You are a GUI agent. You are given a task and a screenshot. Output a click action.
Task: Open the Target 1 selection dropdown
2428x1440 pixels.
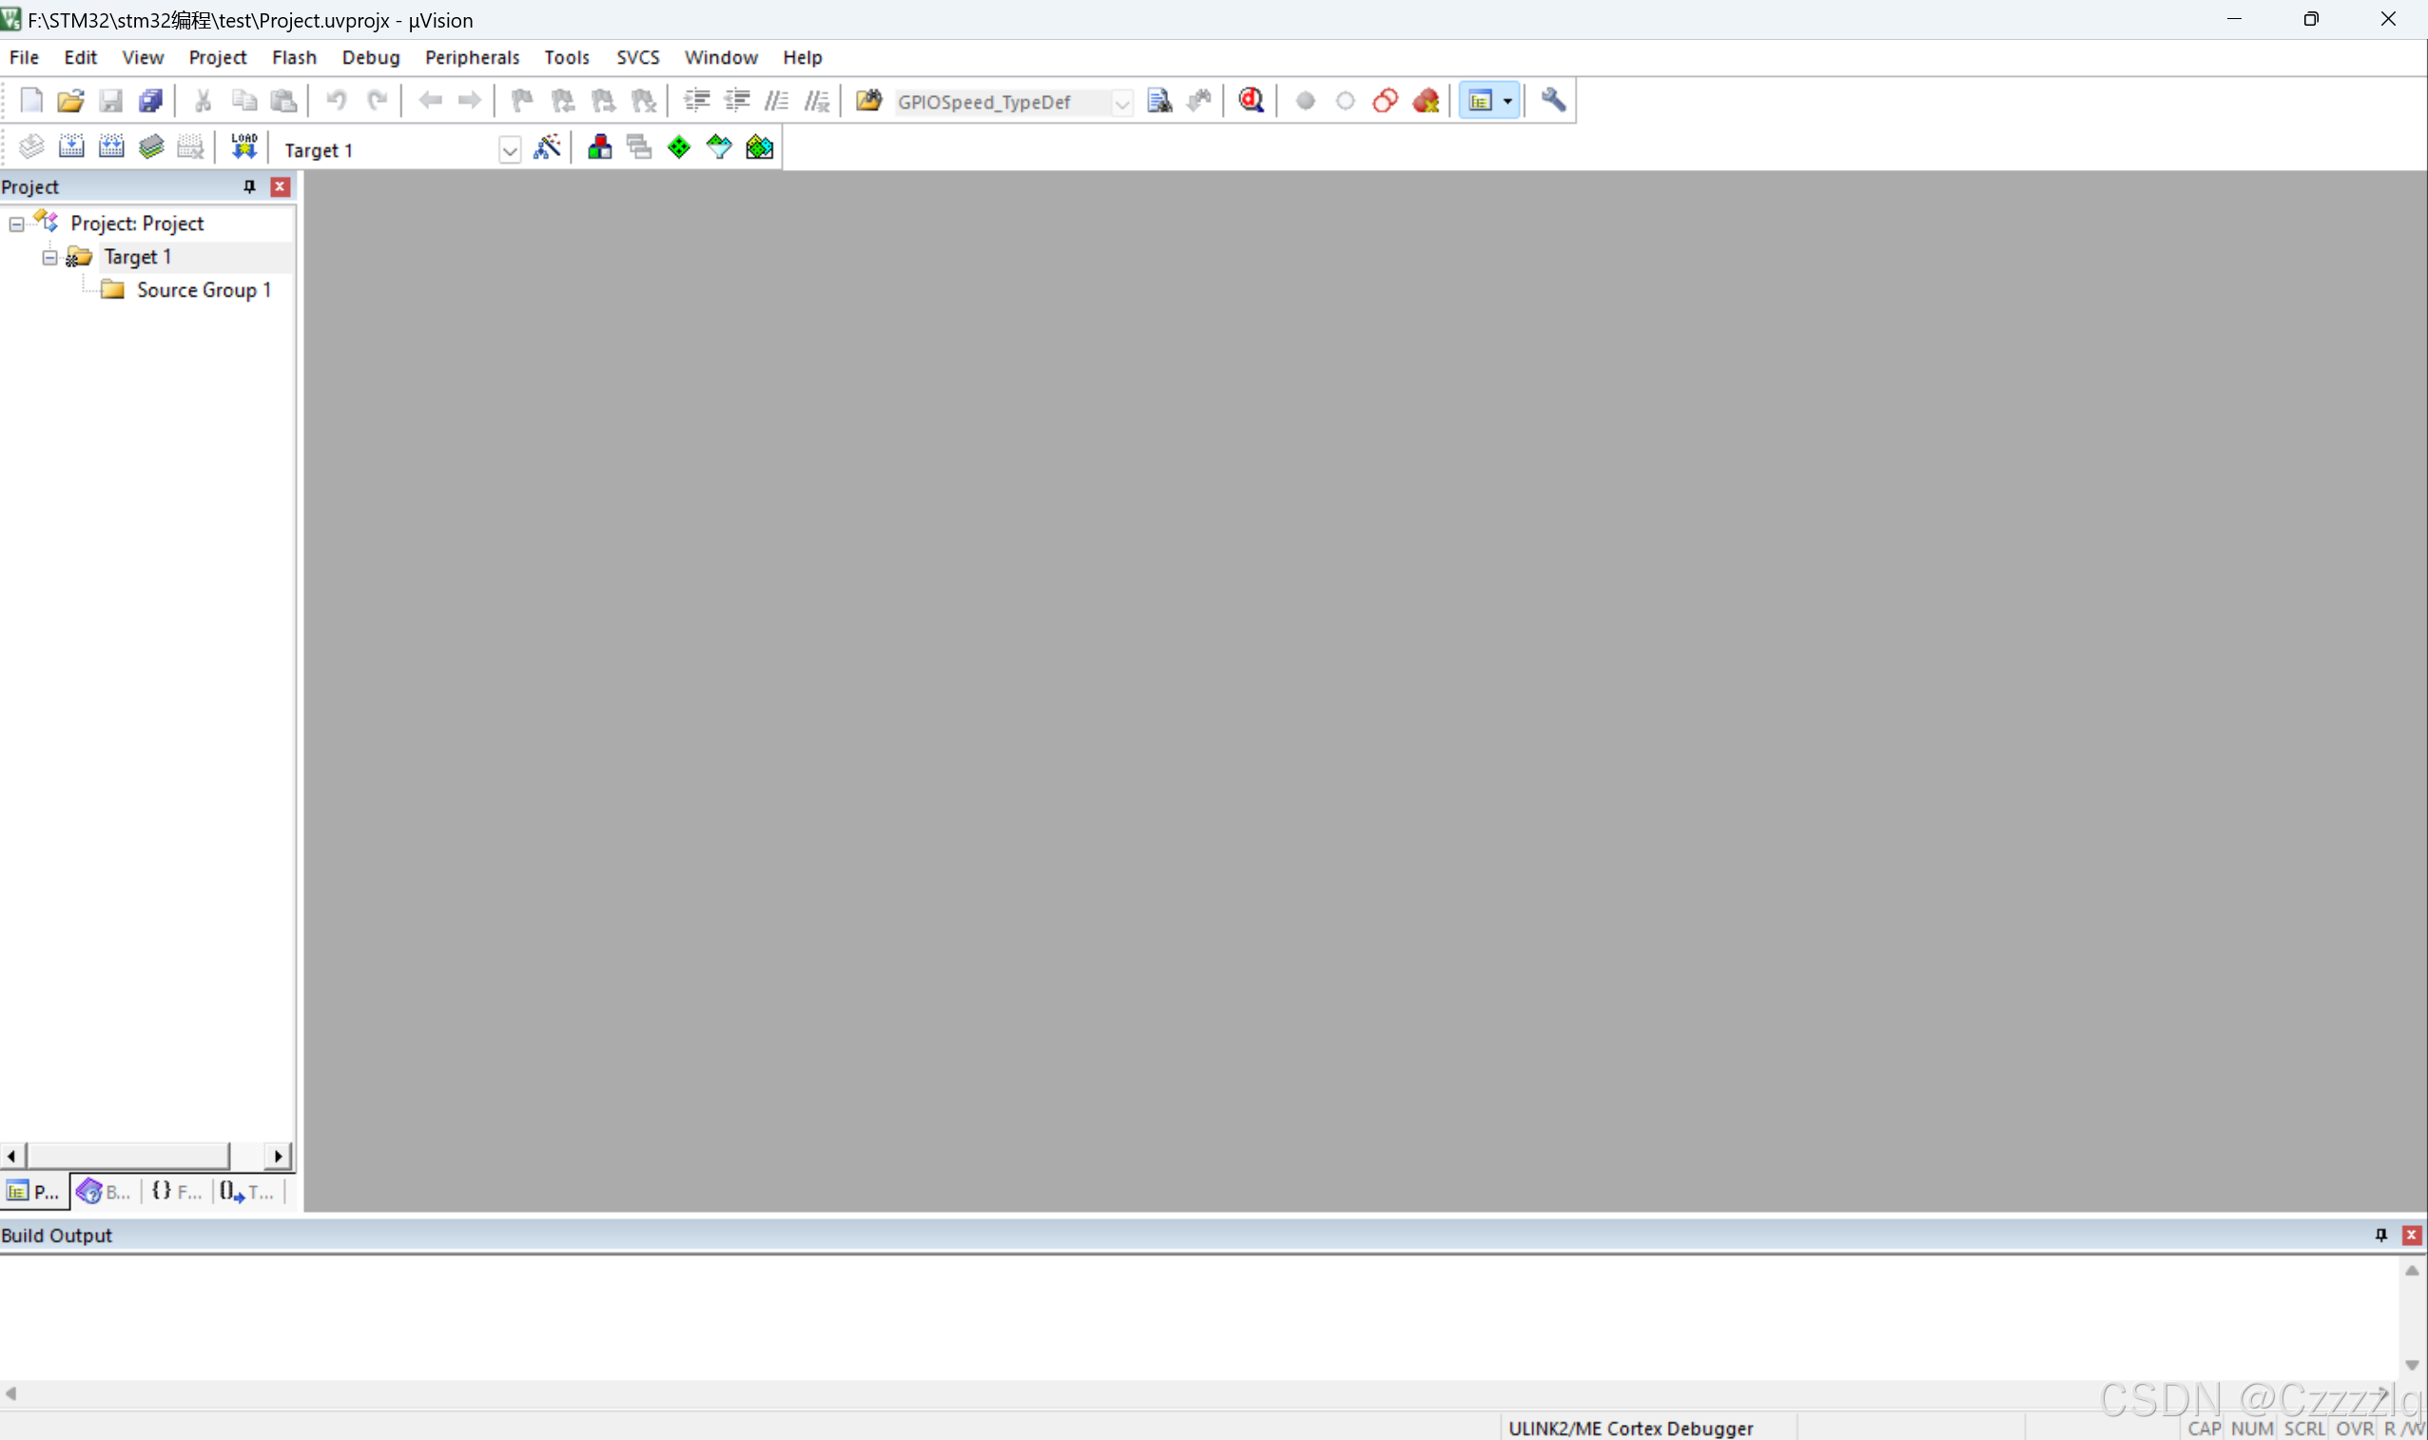click(x=509, y=150)
